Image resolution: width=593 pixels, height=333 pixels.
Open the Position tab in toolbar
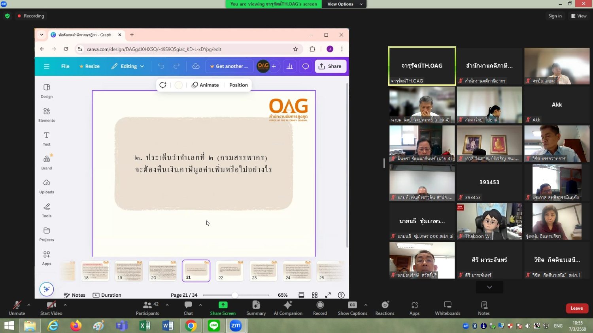pos(238,85)
